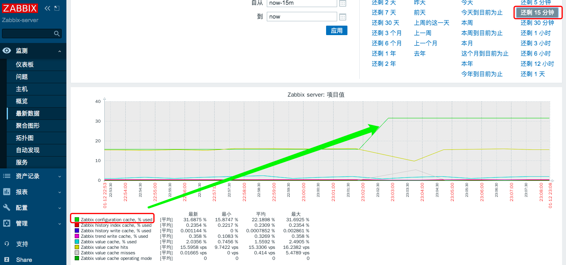Select 最新数据 menu item
Viewport: 566px width, 265px height.
[x=28, y=114]
